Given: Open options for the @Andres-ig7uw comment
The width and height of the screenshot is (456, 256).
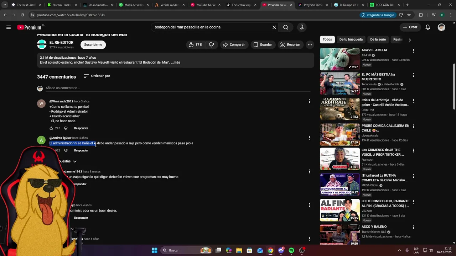Looking at the screenshot, I should click(309, 138).
